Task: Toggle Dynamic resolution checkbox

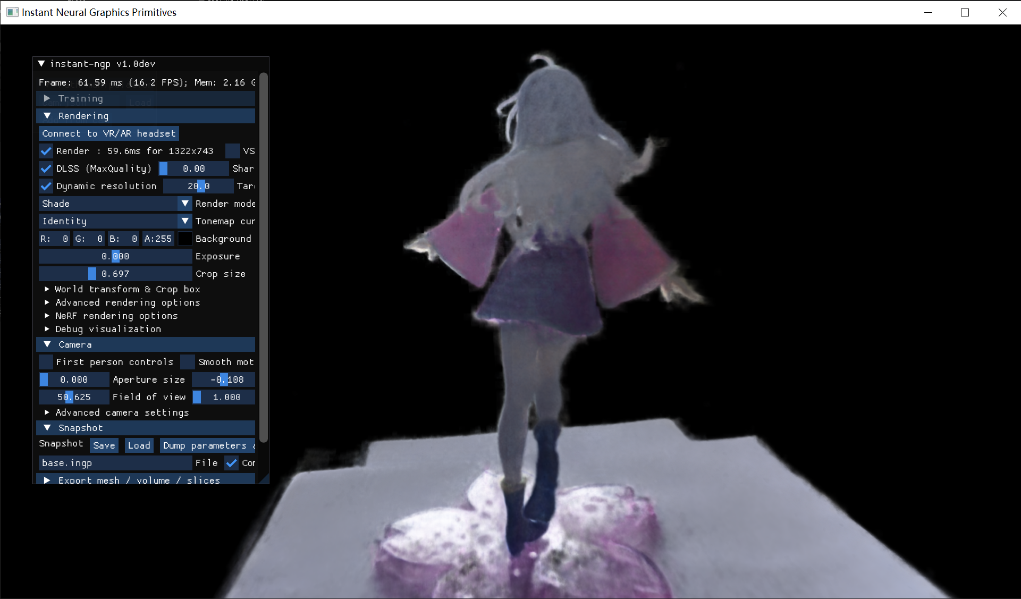Action: pos(46,186)
